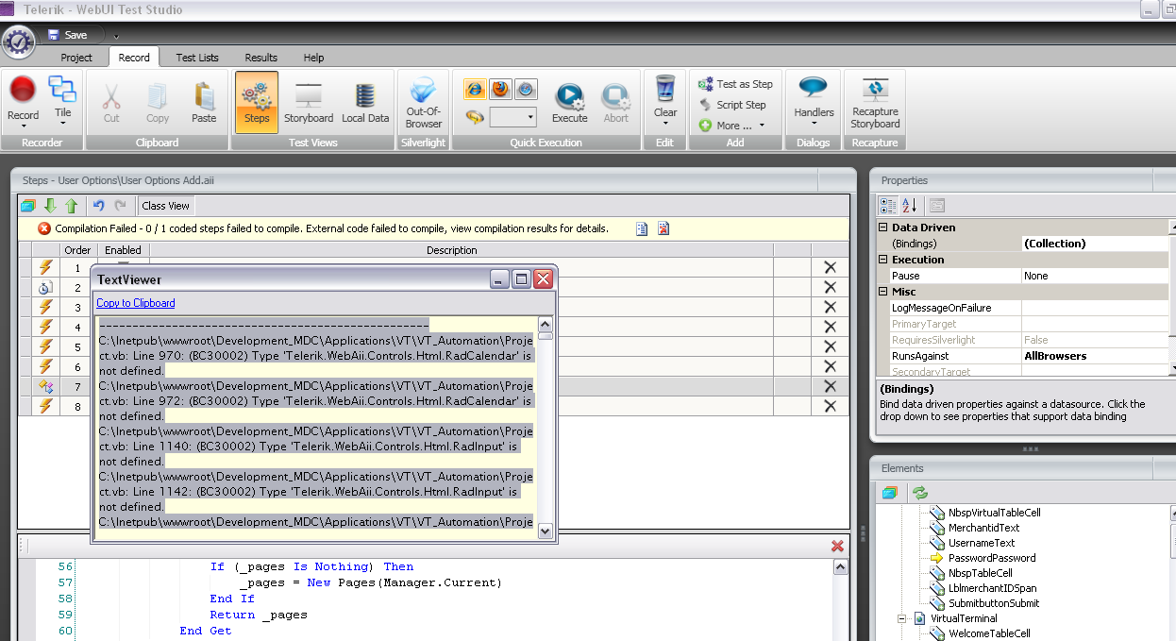Open the Local Data view
Screen dimensions: 1176x641
pyautogui.click(x=365, y=102)
